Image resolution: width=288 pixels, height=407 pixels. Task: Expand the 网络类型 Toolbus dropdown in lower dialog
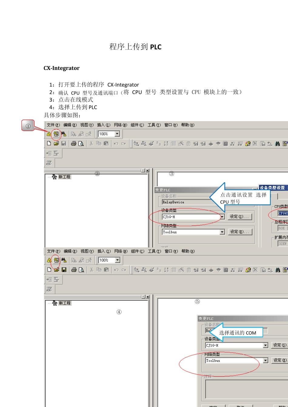266,360
